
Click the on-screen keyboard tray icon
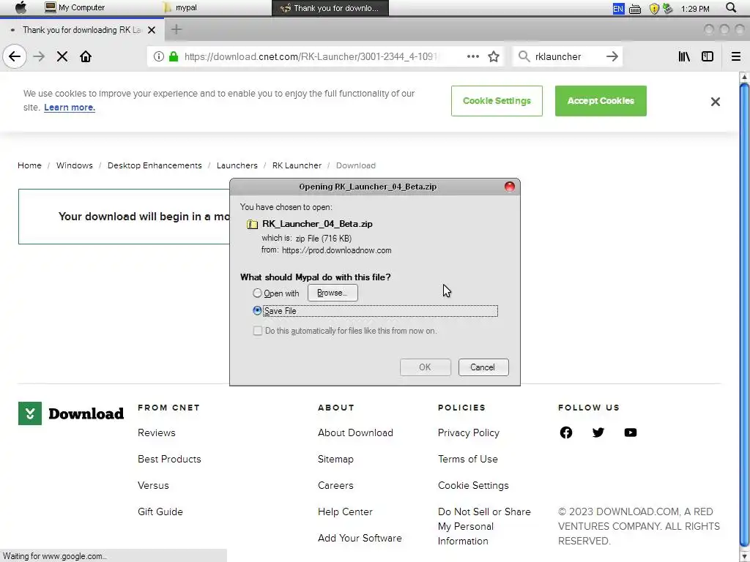click(x=635, y=9)
